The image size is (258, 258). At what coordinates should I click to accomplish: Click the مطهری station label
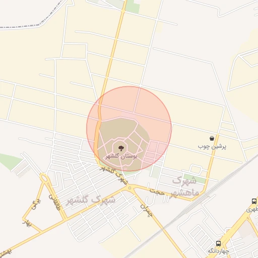point(252,210)
